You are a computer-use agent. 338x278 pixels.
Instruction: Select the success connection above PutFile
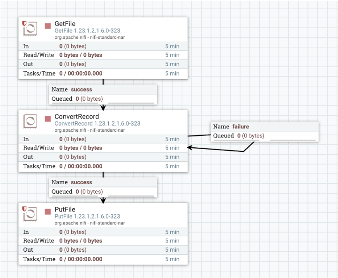103,187
